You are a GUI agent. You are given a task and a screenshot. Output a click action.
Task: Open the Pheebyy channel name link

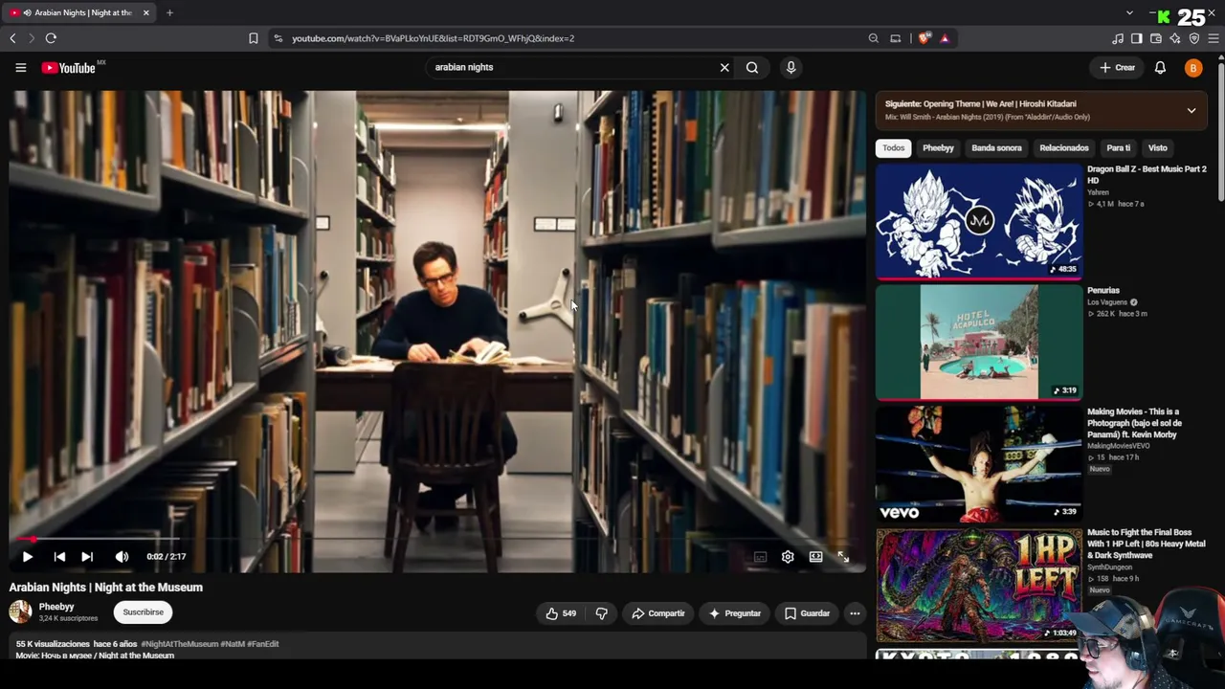[56, 607]
